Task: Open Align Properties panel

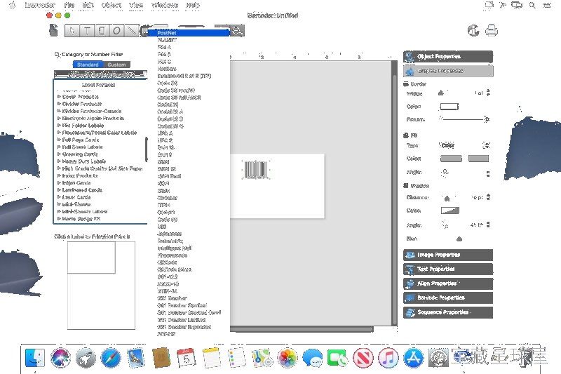Action: click(x=448, y=283)
